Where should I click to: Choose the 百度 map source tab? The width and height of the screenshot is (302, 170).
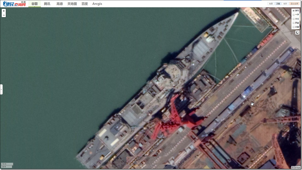(x=85, y=4)
